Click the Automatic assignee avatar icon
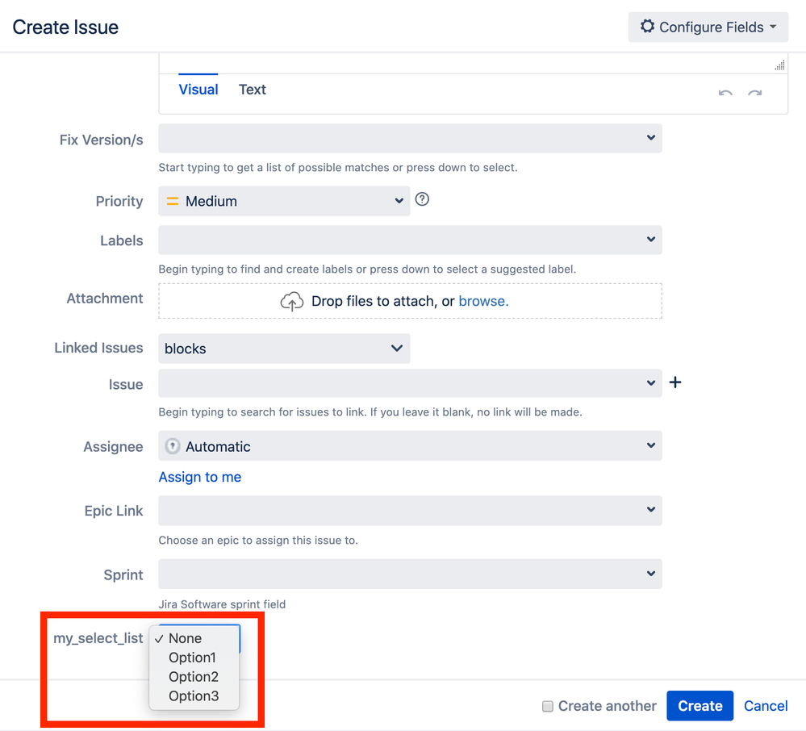The height and width of the screenshot is (731, 806). click(172, 446)
